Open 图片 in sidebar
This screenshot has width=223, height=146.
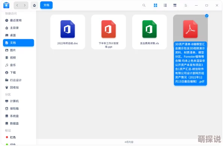18,50
